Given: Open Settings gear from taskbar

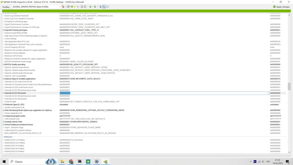Looking at the screenshot, I should click(97, 161).
